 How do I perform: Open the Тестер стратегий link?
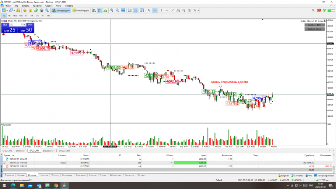(x=324, y=176)
